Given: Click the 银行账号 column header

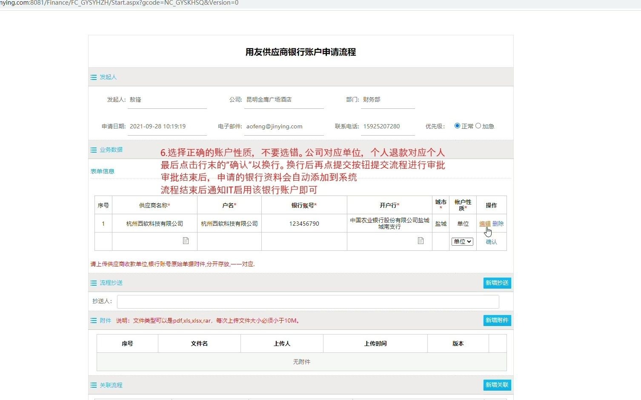Looking at the screenshot, I should pyautogui.click(x=304, y=205).
